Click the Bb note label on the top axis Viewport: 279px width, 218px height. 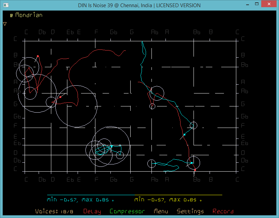point(197,32)
